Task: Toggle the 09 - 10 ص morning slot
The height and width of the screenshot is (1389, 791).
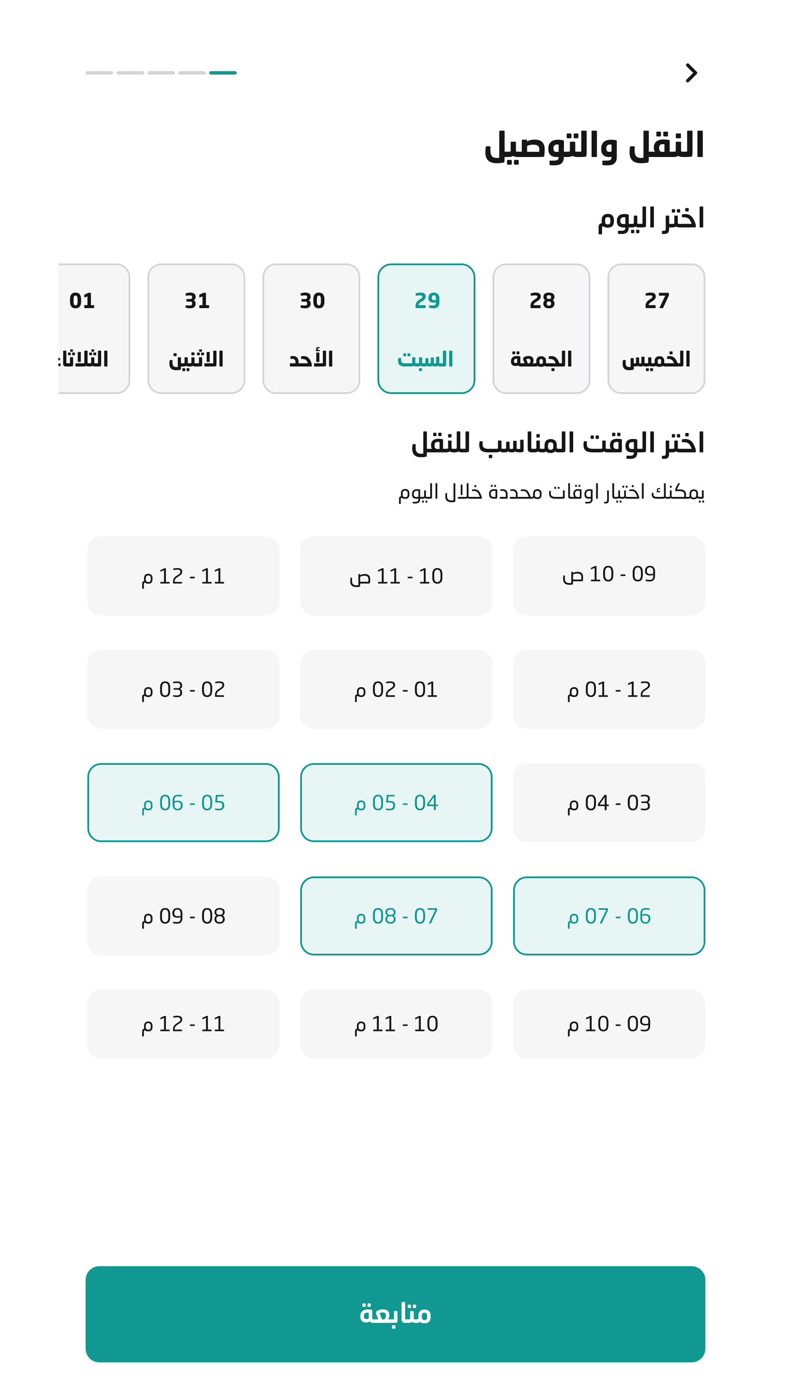Action: pyautogui.click(x=608, y=575)
